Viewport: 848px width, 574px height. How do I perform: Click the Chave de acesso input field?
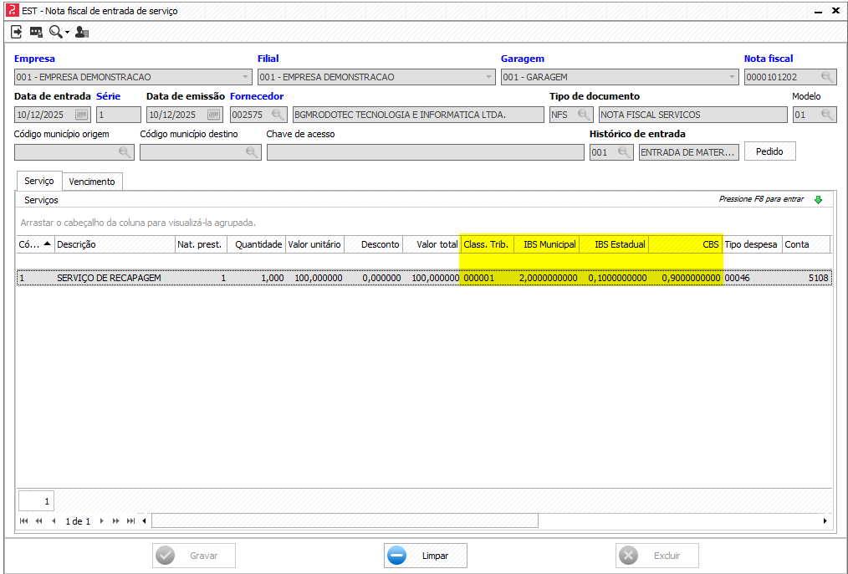click(425, 152)
